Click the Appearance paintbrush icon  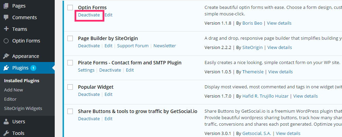(6, 56)
